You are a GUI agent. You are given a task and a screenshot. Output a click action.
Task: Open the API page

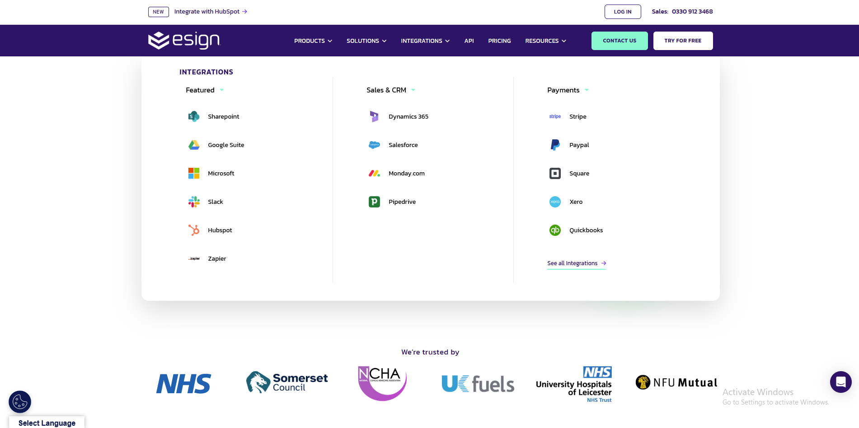pos(469,41)
